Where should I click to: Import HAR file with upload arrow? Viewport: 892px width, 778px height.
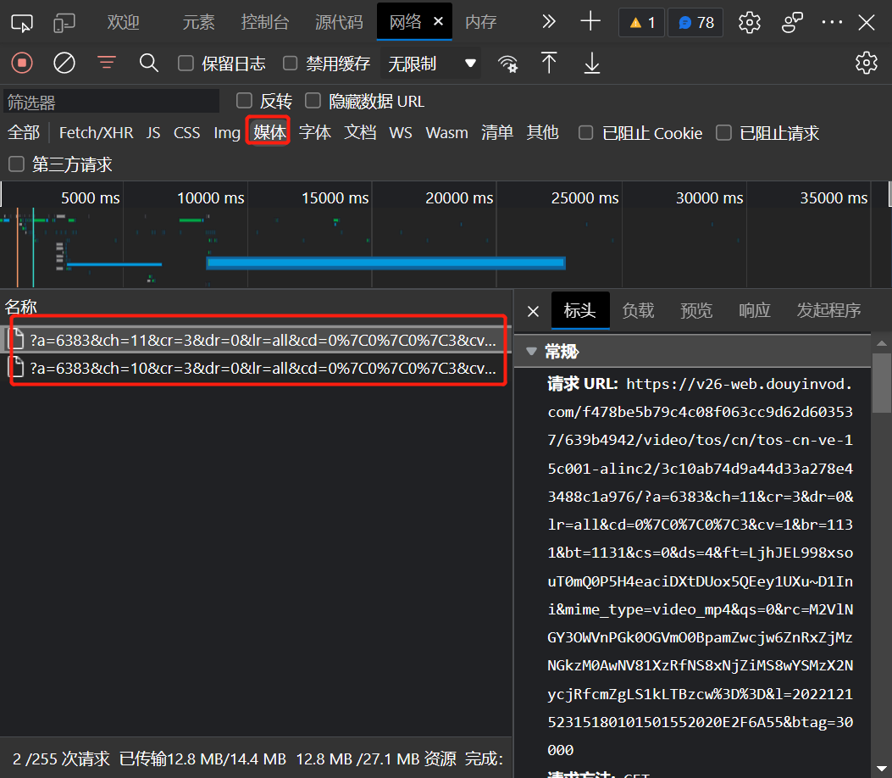pos(550,63)
